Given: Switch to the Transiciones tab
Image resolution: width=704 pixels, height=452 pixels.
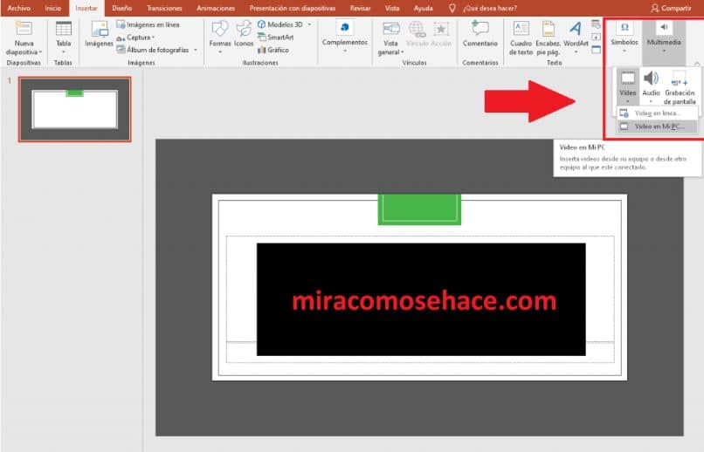Looking at the screenshot, I should click(164, 8).
